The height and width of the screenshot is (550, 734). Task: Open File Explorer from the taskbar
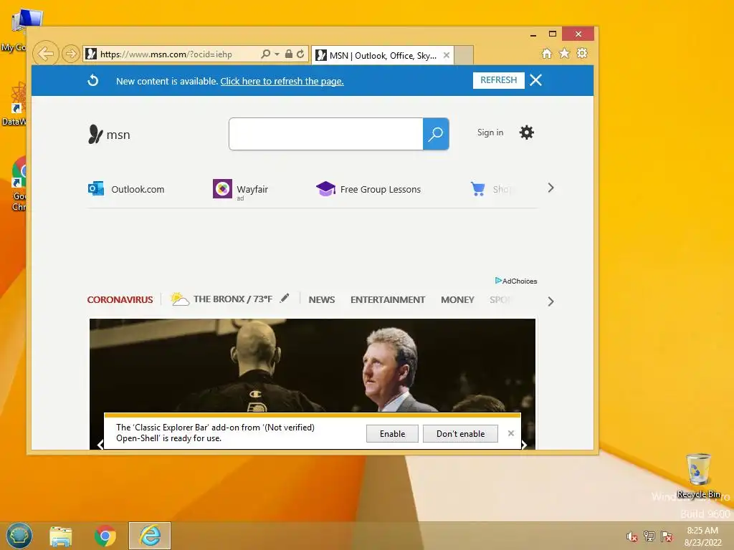click(61, 536)
